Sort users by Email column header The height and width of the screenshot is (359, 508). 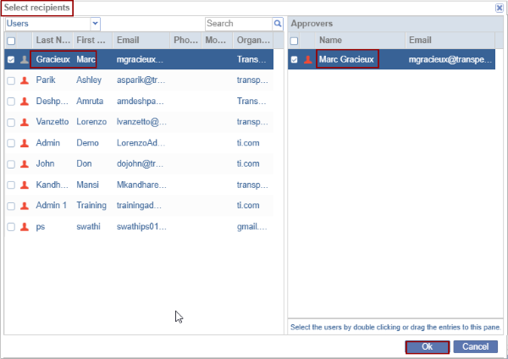point(140,41)
